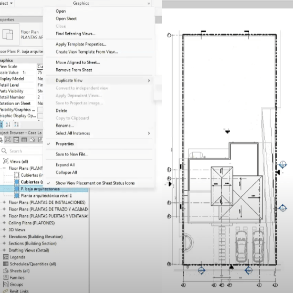Click the search magnifier icon in Project Browser
The width and height of the screenshot is (293, 293).
4,151
